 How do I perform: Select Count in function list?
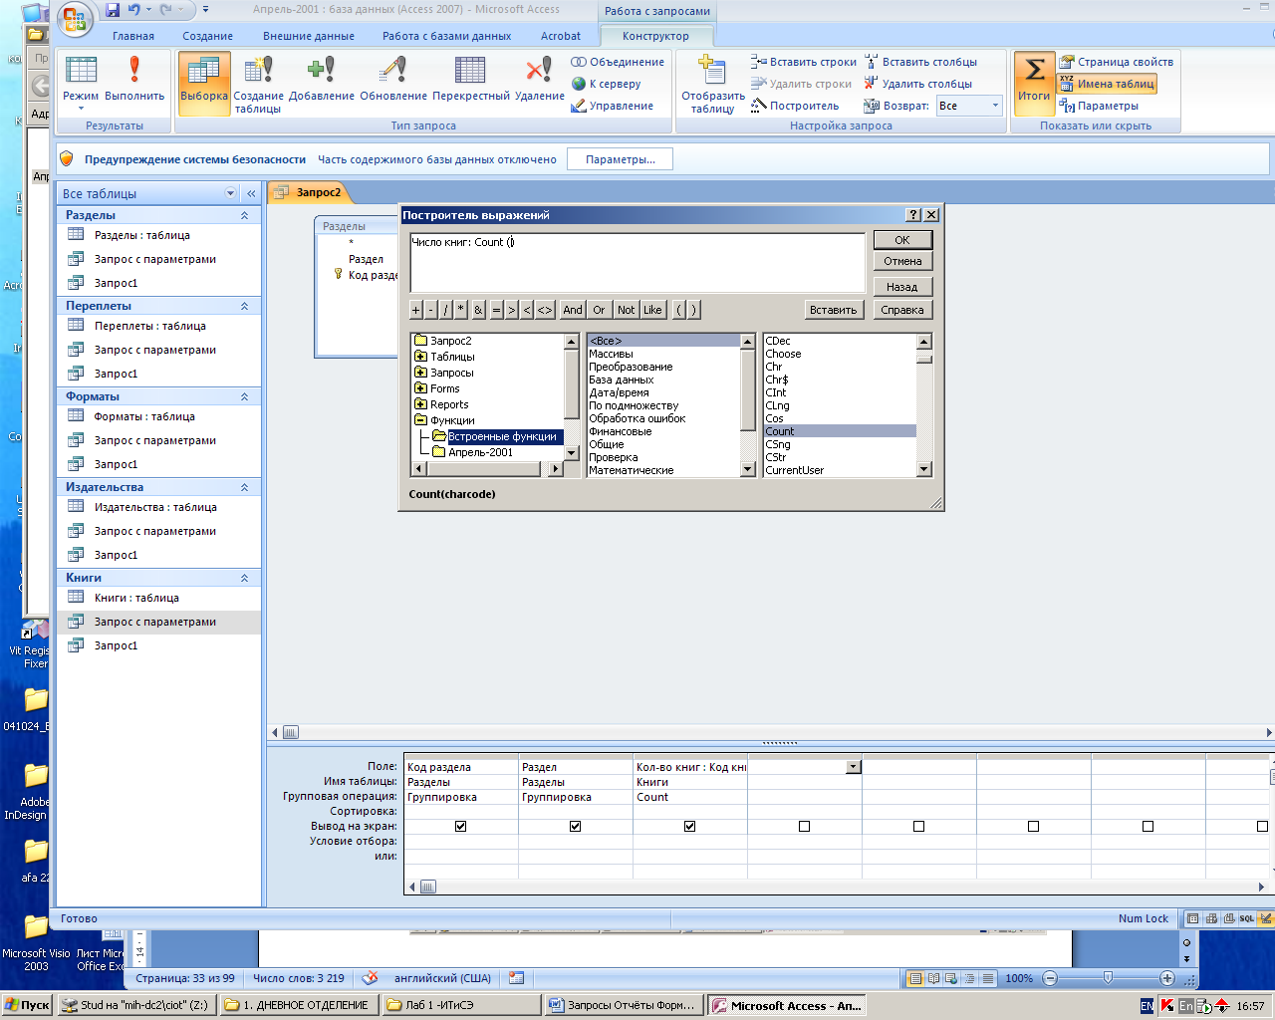tap(840, 431)
